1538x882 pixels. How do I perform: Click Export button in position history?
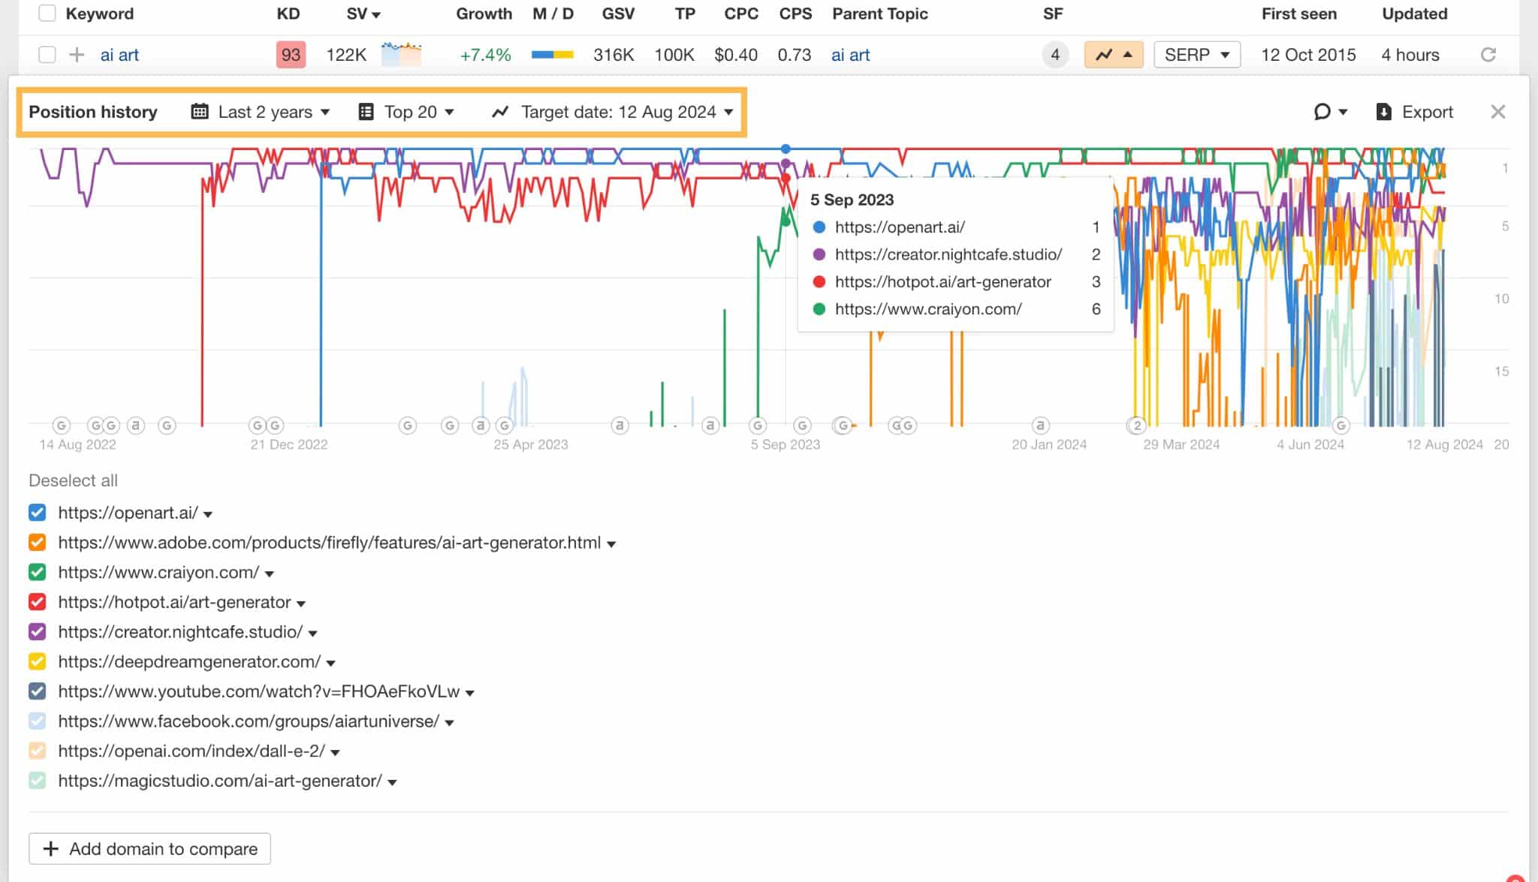[1414, 112]
